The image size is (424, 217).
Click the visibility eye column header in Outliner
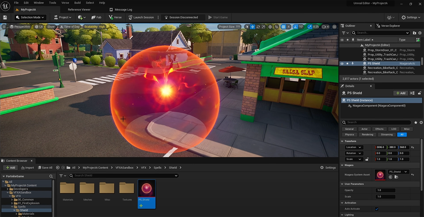[342, 40]
